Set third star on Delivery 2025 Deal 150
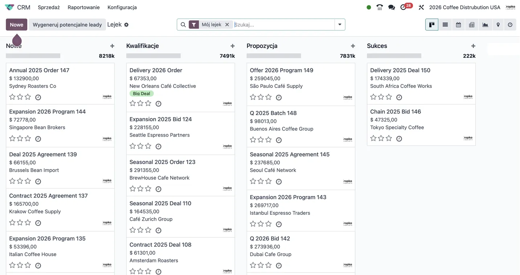This screenshot has width=520, height=275. [389, 97]
